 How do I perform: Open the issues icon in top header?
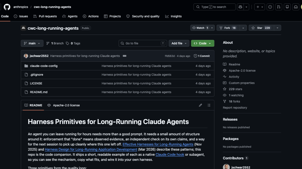tap(270, 7)
